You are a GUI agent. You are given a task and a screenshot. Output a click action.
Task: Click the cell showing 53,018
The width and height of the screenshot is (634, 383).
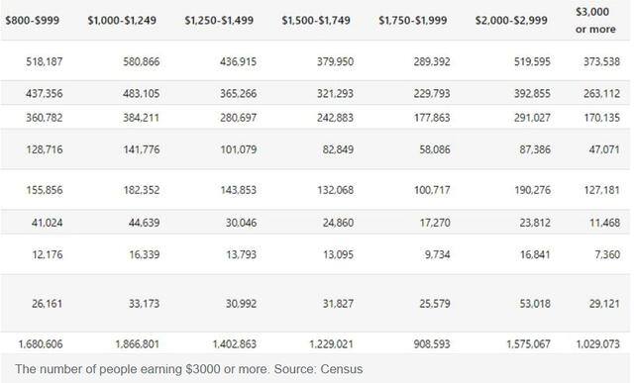535,304
